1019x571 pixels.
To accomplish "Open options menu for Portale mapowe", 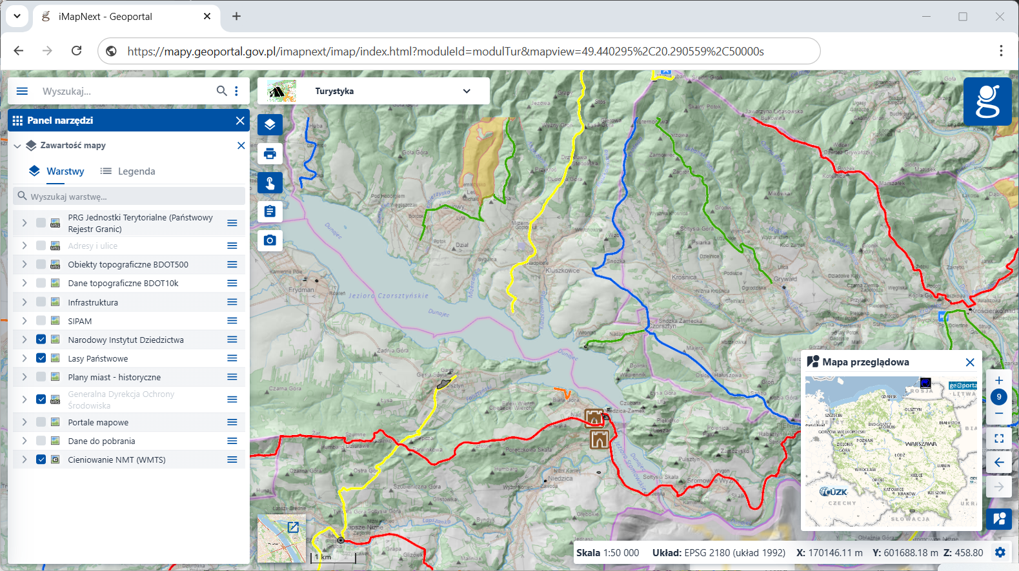I will tap(232, 422).
